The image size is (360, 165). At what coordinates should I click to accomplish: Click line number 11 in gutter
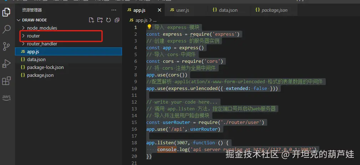coord(134,95)
